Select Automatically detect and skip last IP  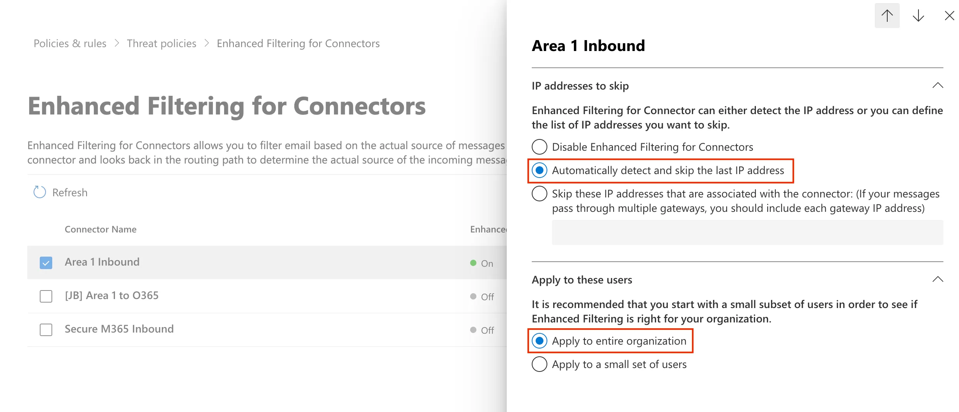coord(539,170)
